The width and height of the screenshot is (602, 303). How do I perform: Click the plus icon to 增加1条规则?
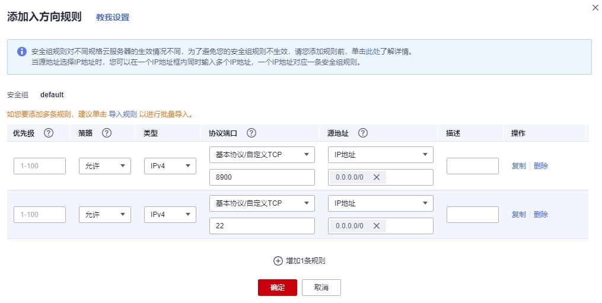(278, 261)
